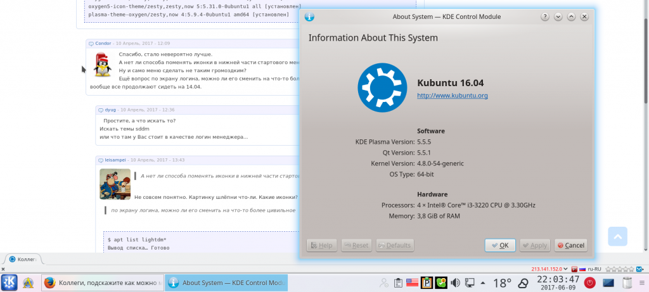Screen dimensions: 649x292
Task: Expand hidden system tray icons arrow
Action: click(x=482, y=283)
